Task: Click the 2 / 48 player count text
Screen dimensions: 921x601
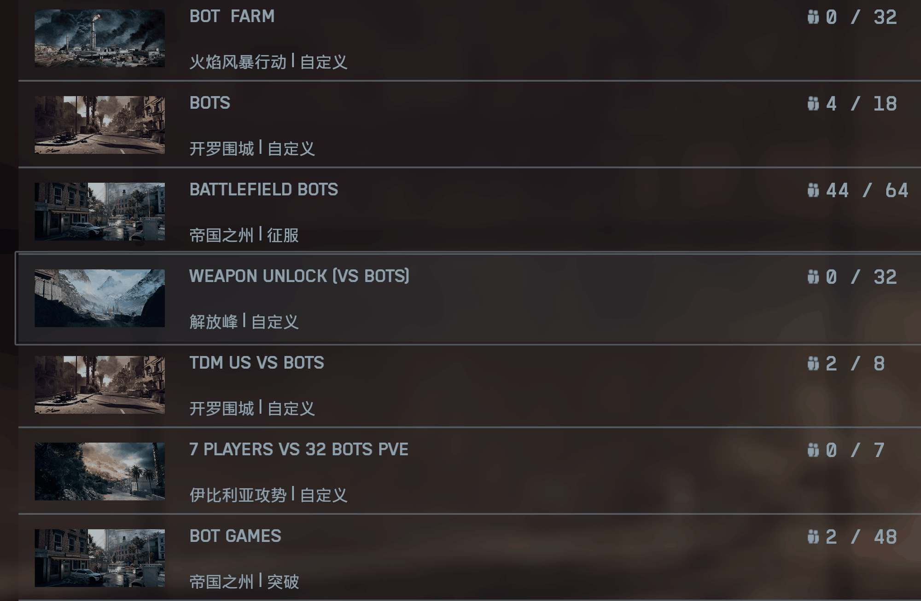Action: click(x=861, y=537)
